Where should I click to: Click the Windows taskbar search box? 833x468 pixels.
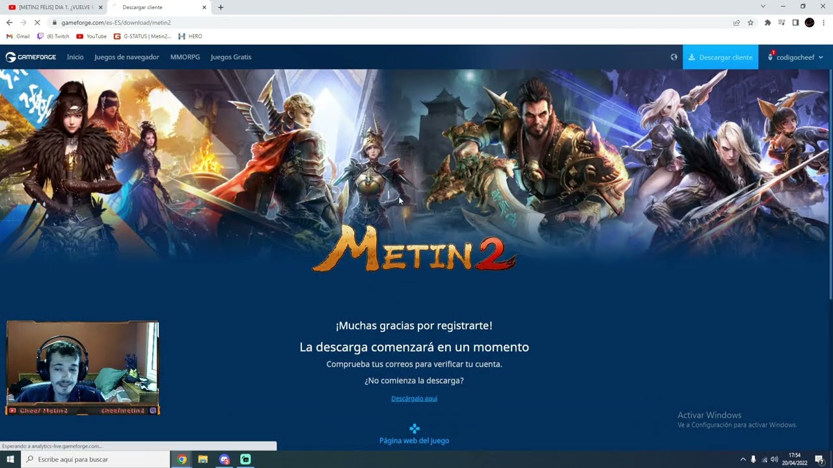pyautogui.click(x=96, y=460)
